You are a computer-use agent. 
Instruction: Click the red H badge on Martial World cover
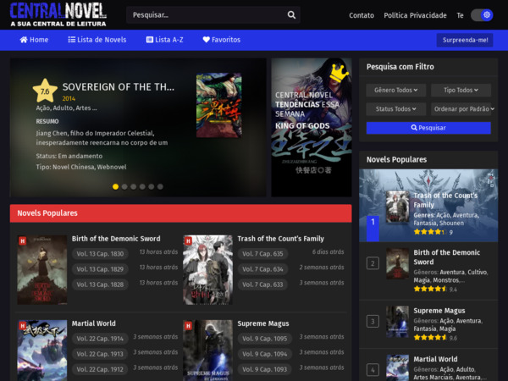22,326
